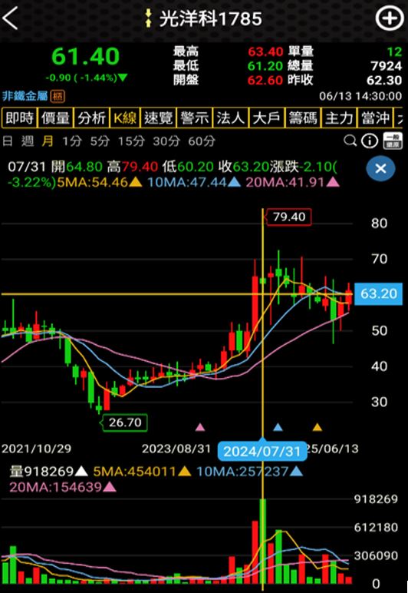Tap the blue triangle chart marker
408x593 pixels.
point(278,427)
